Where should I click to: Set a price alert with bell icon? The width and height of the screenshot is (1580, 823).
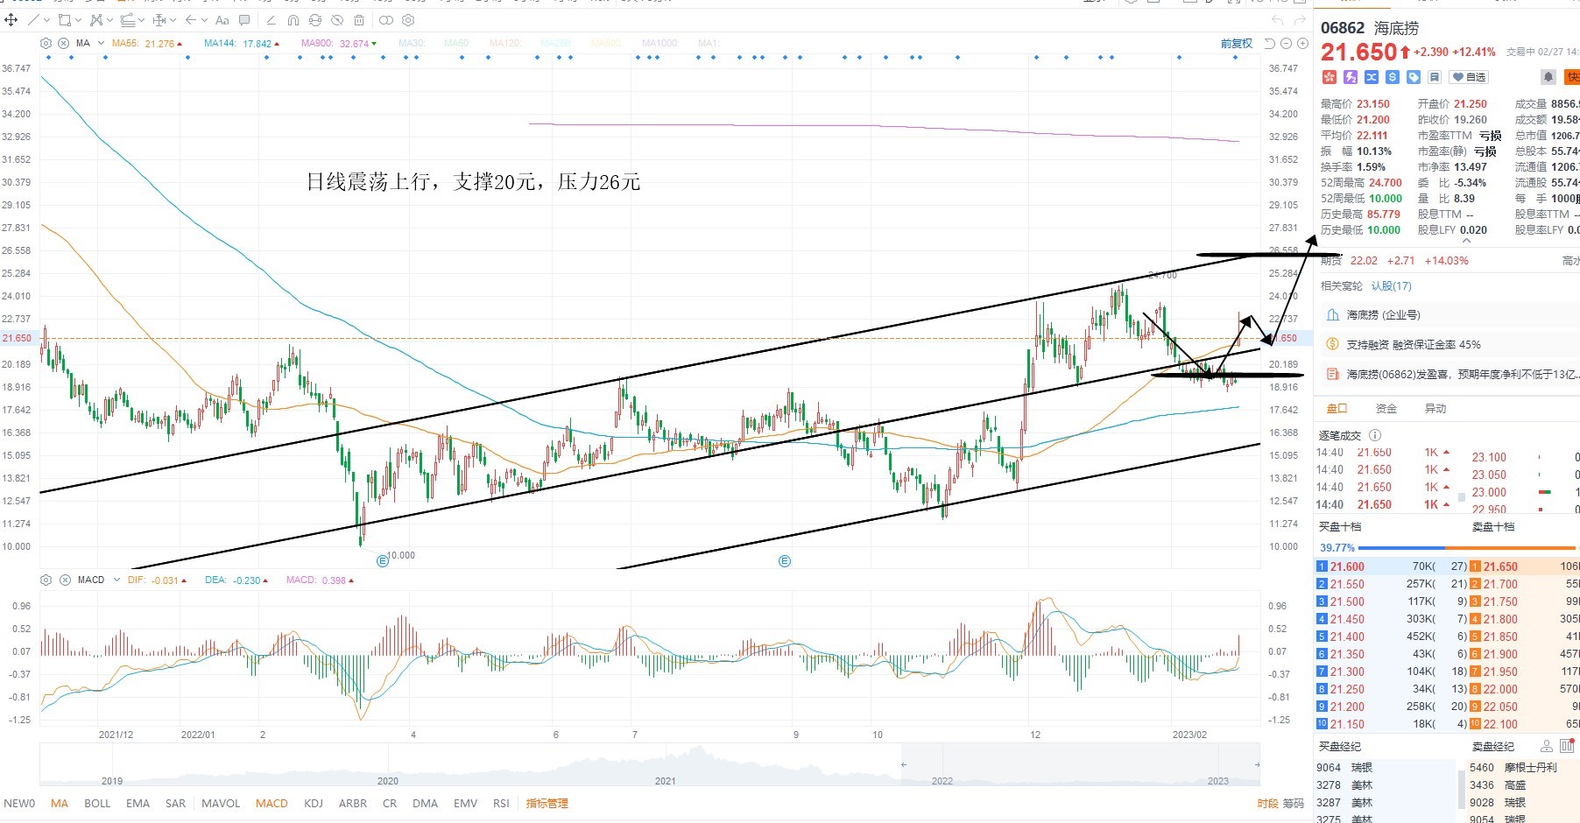point(1548,77)
